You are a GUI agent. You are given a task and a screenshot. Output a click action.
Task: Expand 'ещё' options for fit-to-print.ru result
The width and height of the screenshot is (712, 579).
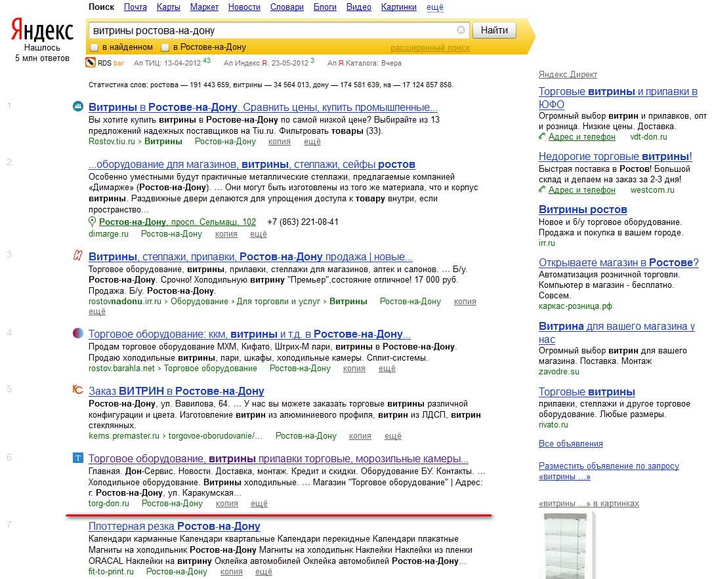(263, 572)
